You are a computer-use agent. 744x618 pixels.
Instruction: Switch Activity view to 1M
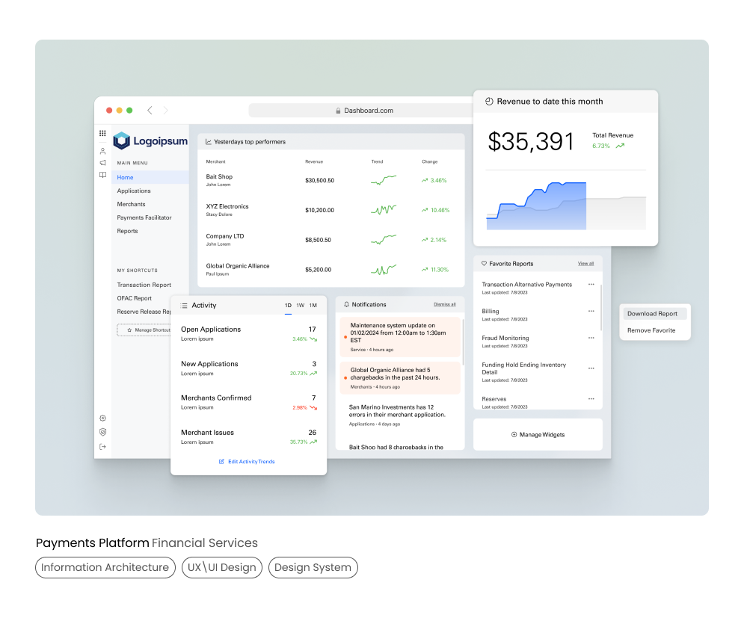pos(314,305)
